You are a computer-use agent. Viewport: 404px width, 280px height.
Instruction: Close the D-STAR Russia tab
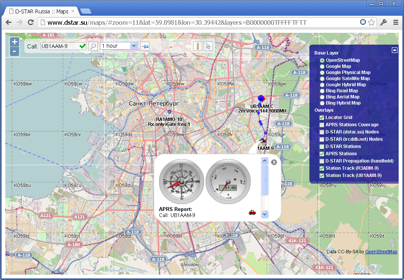coord(73,11)
